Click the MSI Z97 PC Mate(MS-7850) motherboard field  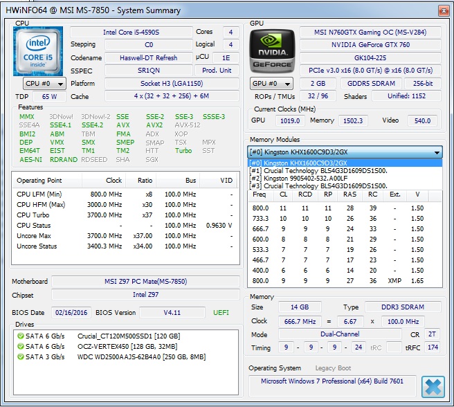[145, 281]
